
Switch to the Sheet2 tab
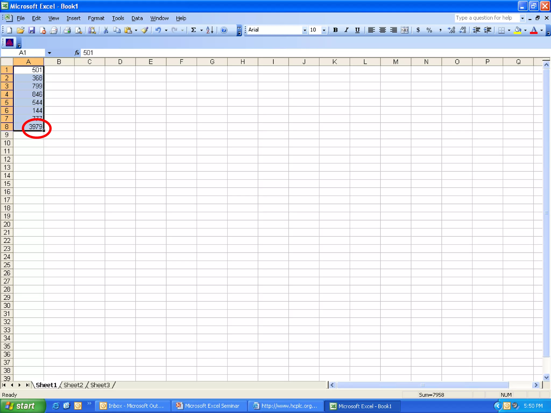73,385
